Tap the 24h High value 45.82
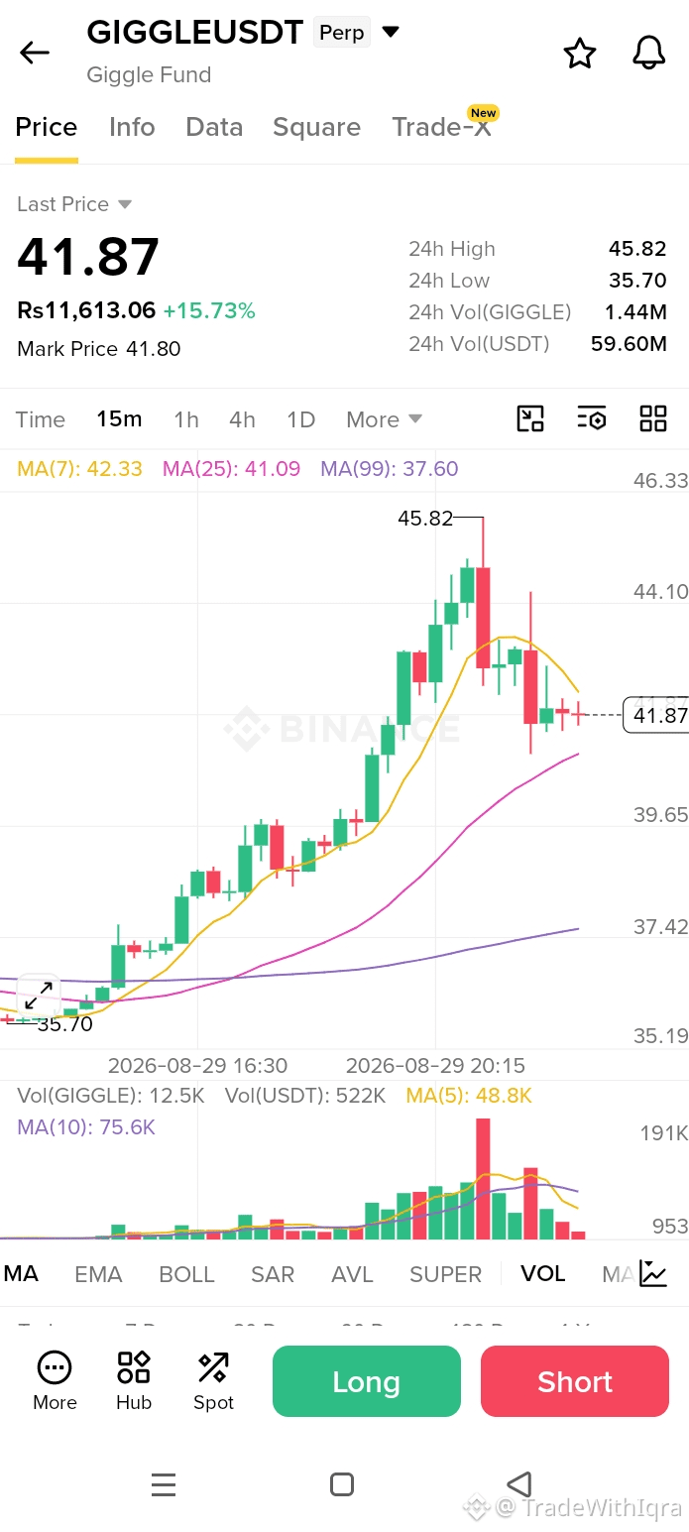The width and height of the screenshot is (689, 1532). [637, 249]
